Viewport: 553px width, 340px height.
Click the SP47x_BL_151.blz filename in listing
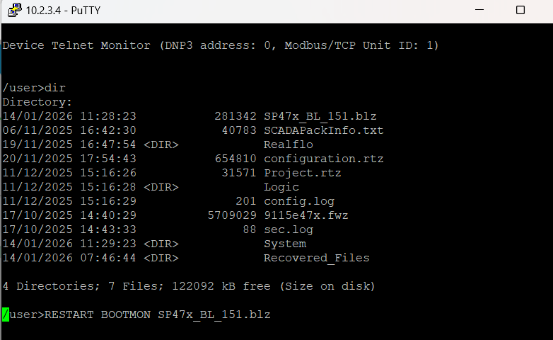(320, 116)
